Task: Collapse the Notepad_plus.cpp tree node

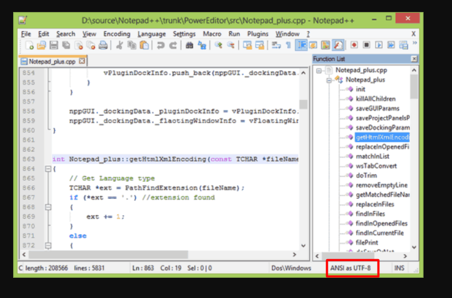Action: [x=319, y=70]
